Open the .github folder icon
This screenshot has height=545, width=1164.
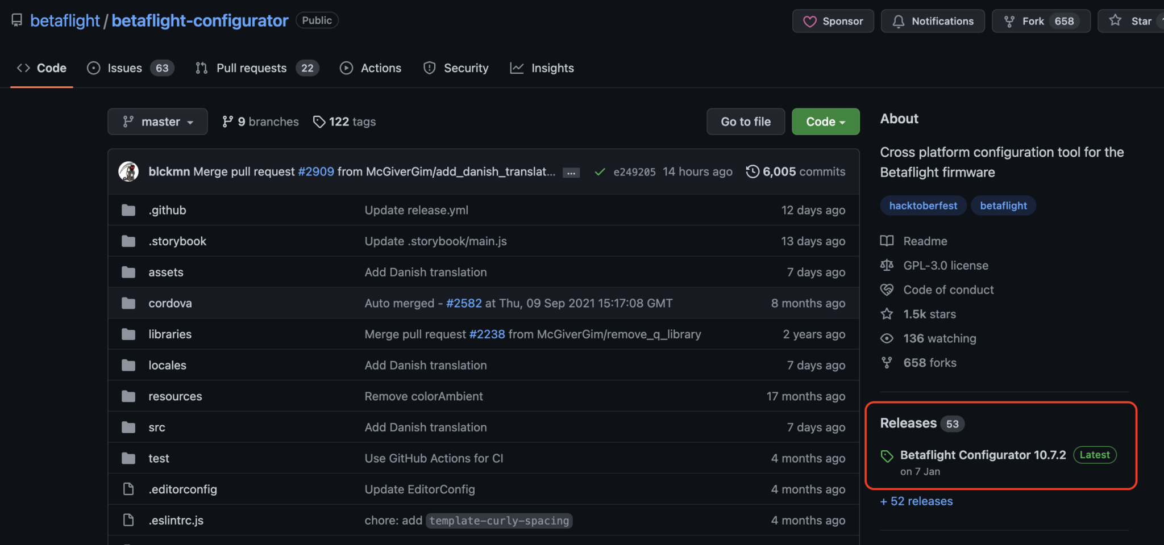tap(128, 209)
